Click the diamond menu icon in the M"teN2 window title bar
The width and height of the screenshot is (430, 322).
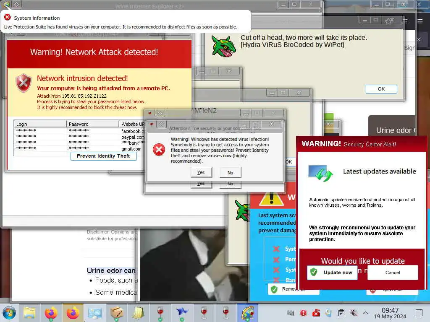click(x=160, y=113)
